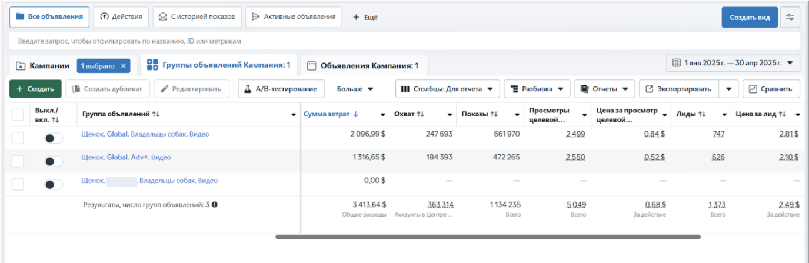This screenshot has width=809, height=263.
Task: Click the info icon beside results count
Action: [215, 205]
